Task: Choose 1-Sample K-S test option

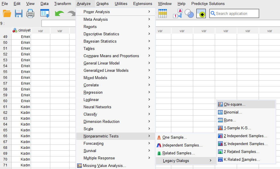Action: tap(237, 128)
